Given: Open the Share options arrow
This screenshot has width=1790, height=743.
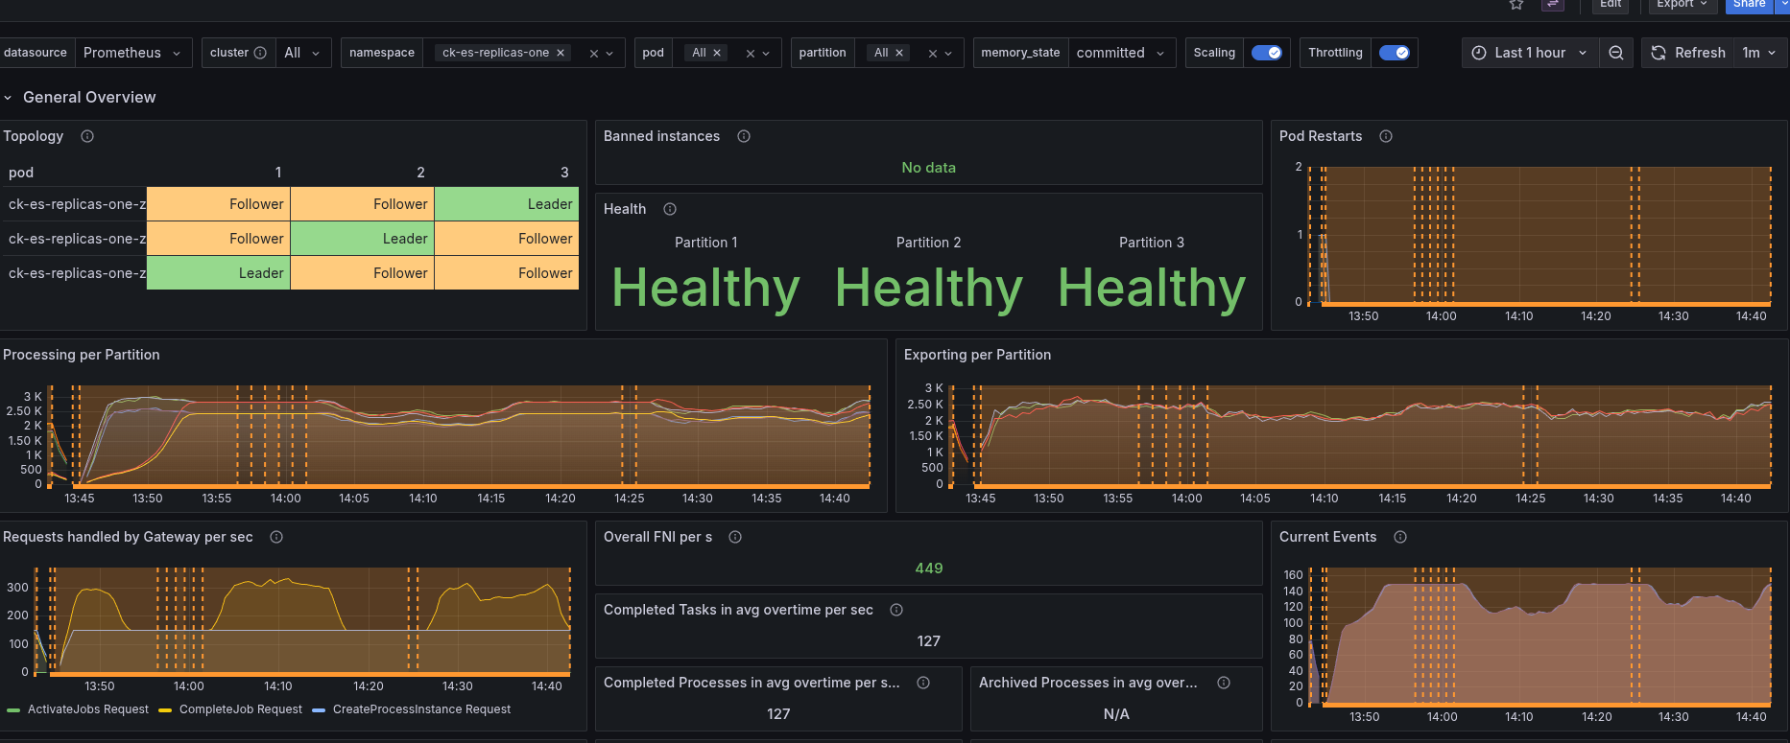Looking at the screenshot, I should [x=1783, y=4].
